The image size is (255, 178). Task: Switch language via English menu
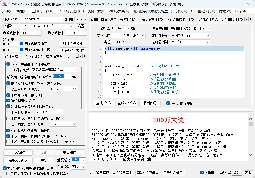(240, 11)
